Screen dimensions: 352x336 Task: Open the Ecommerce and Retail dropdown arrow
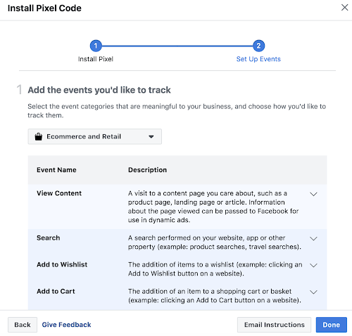151,136
